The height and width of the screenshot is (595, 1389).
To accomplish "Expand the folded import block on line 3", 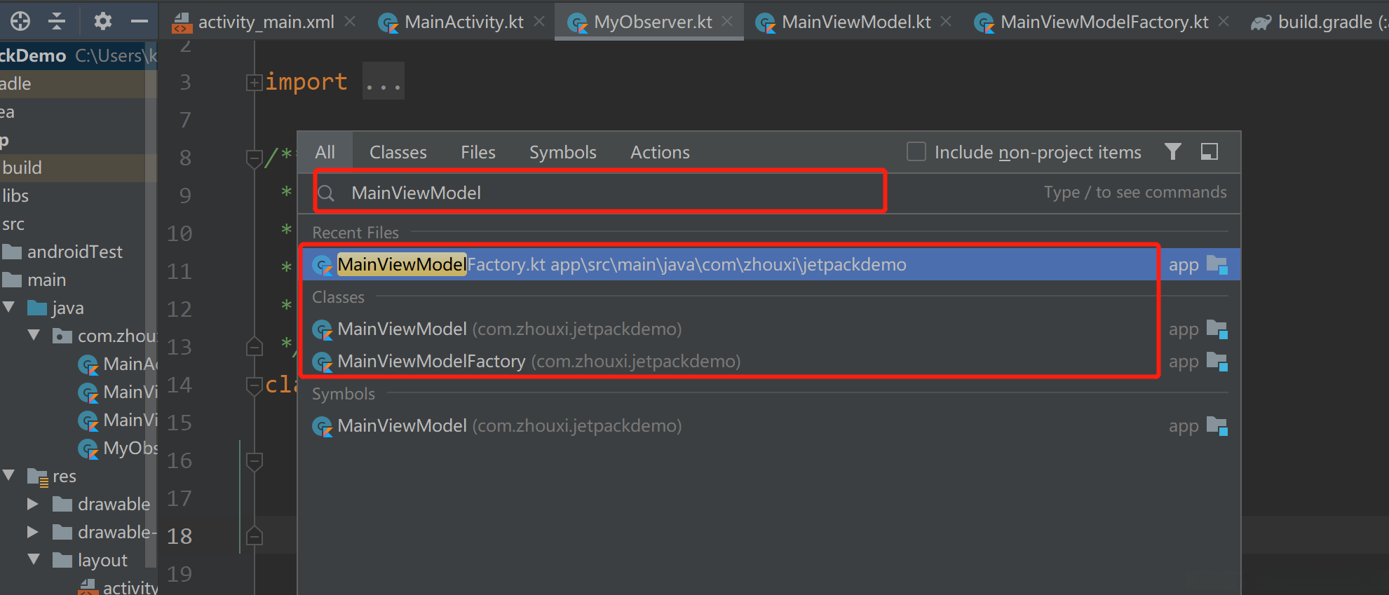I will (x=254, y=83).
